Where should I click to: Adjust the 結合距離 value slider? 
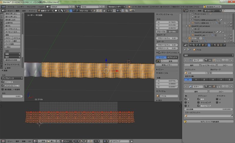click(209, 109)
